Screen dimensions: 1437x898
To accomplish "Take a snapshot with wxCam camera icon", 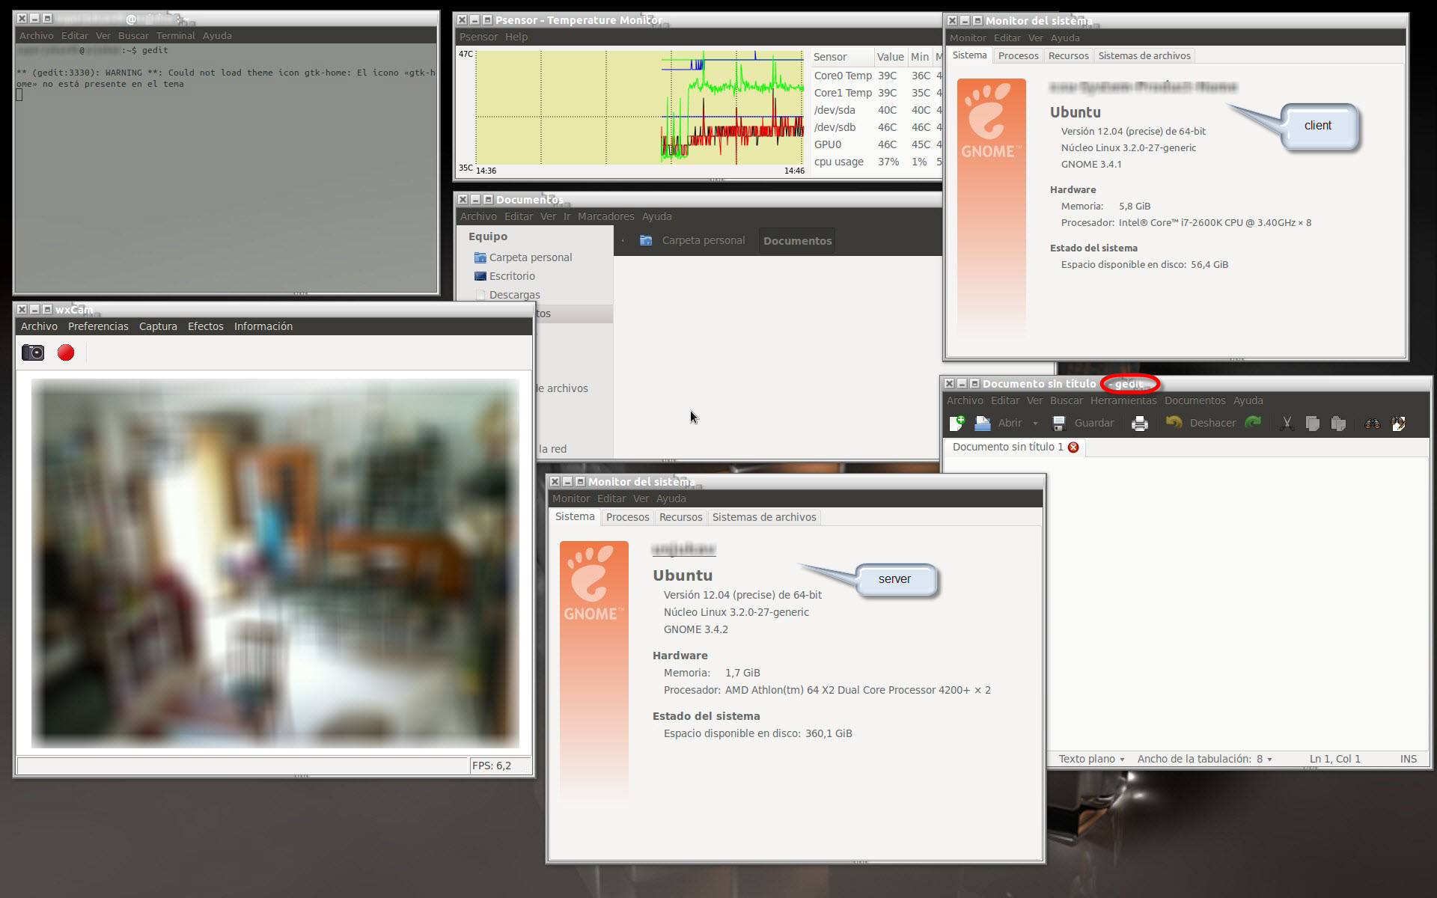I will [33, 352].
